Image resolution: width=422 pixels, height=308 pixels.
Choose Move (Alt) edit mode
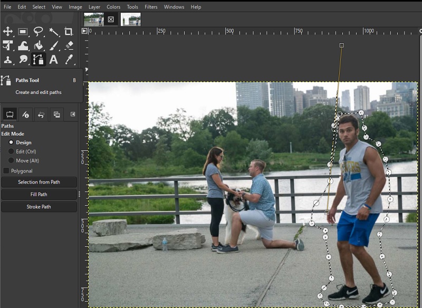tap(23, 160)
